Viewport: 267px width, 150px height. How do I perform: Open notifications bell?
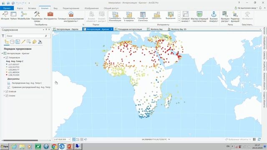[260, 8]
